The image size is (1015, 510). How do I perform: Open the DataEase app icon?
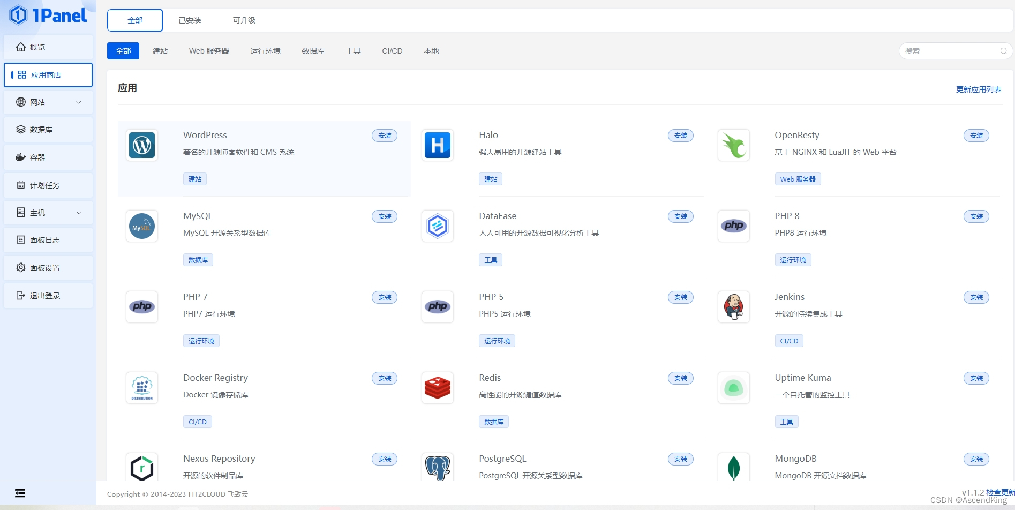click(x=438, y=226)
